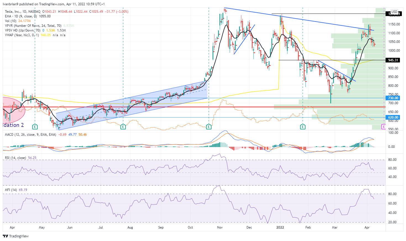Click the 0.00 tick on the MACD scale
The width and height of the screenshot is (406, 241).
[x=391, y=147]
